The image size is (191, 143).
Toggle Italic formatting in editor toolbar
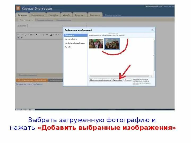(x=40, y=35)
